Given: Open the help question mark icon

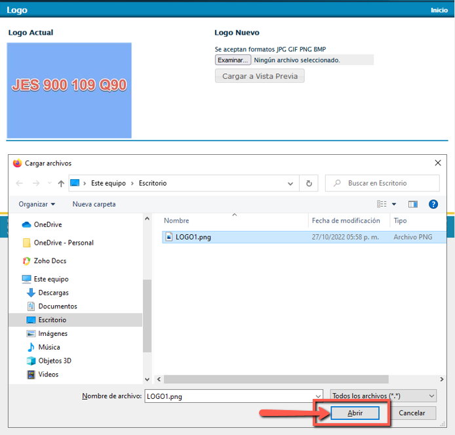Looking at the screenshot, I should click(x=433, y=204).
